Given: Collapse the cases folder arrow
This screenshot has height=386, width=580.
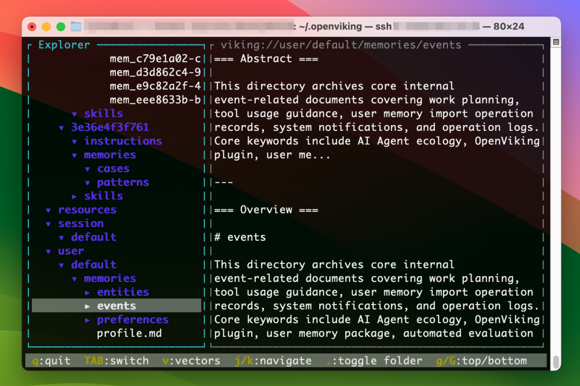Looking at the screenshot, I should (88, 169).
